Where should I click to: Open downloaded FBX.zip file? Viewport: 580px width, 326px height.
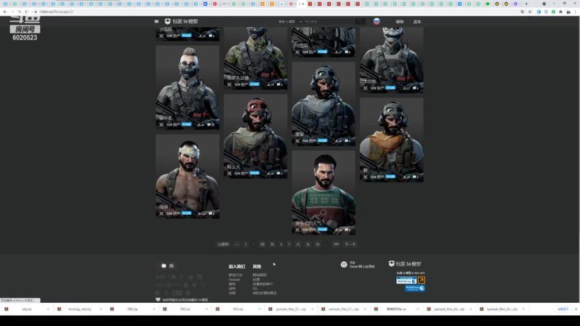[x=132, y=309]
